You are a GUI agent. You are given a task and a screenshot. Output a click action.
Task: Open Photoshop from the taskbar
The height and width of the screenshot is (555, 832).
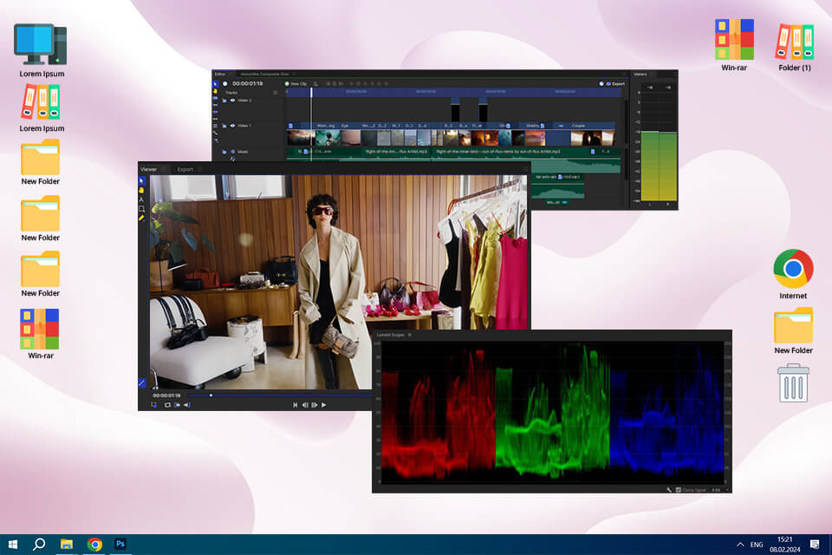point(120,545)
